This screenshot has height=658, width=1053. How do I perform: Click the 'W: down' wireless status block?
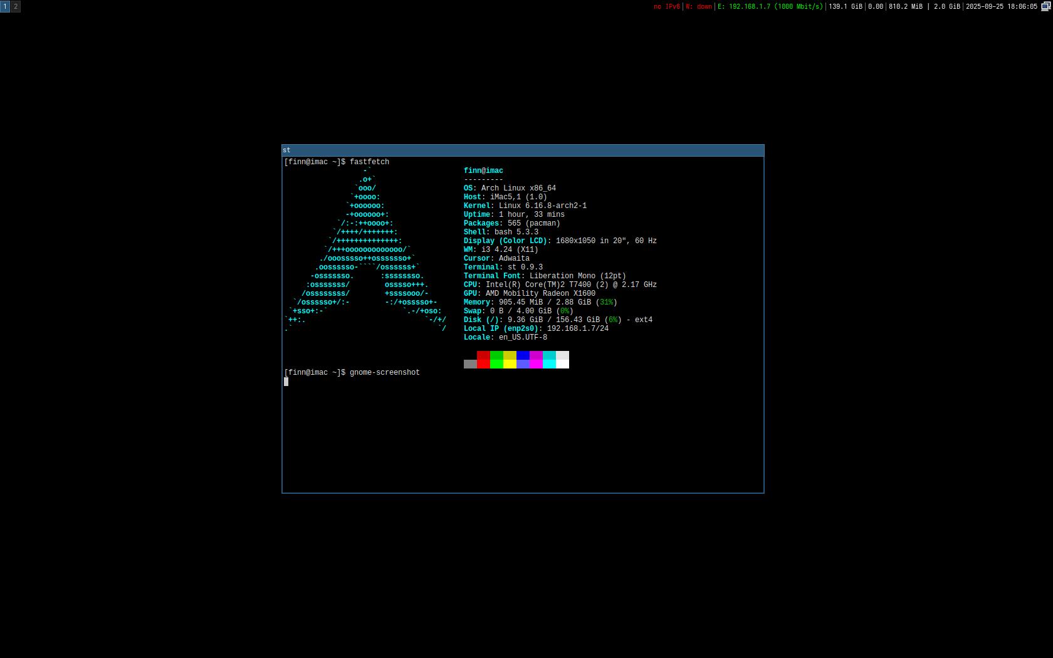click(699, 6)
